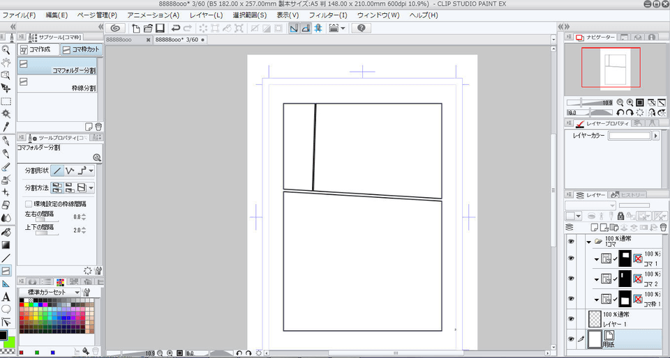Expand the 分割形状 shape options dropdown

(91, 171)
